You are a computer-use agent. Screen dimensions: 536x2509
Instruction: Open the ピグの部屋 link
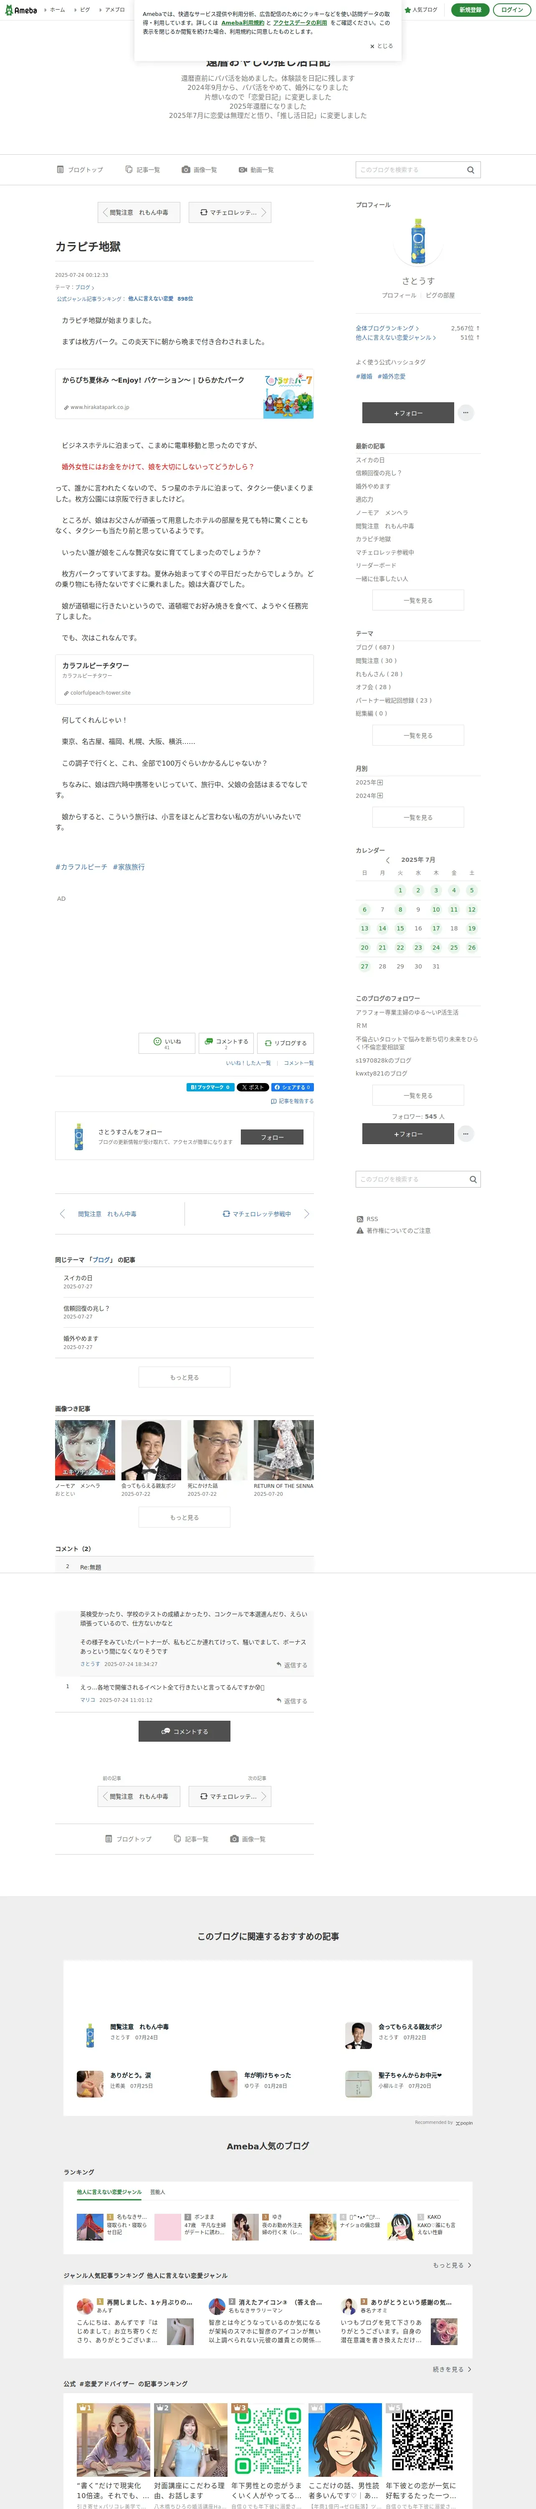440,295
